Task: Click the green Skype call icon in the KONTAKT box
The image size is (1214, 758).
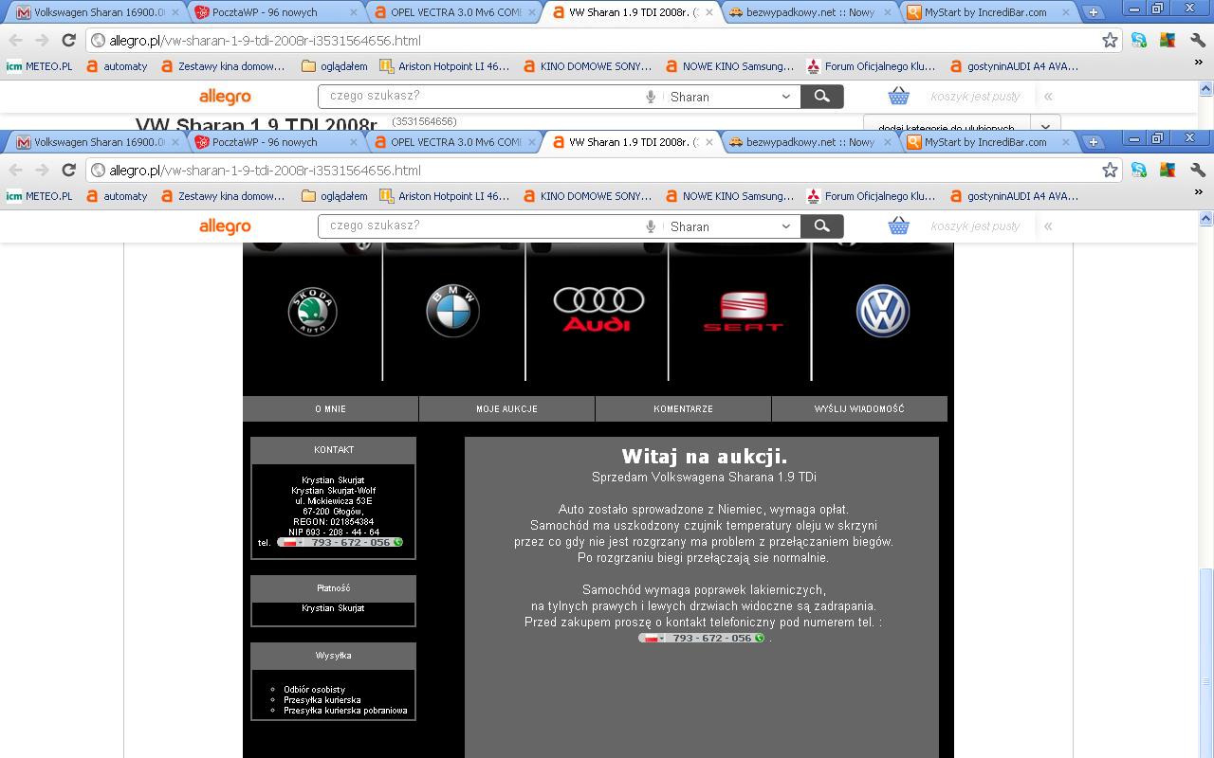Action: 397,543
